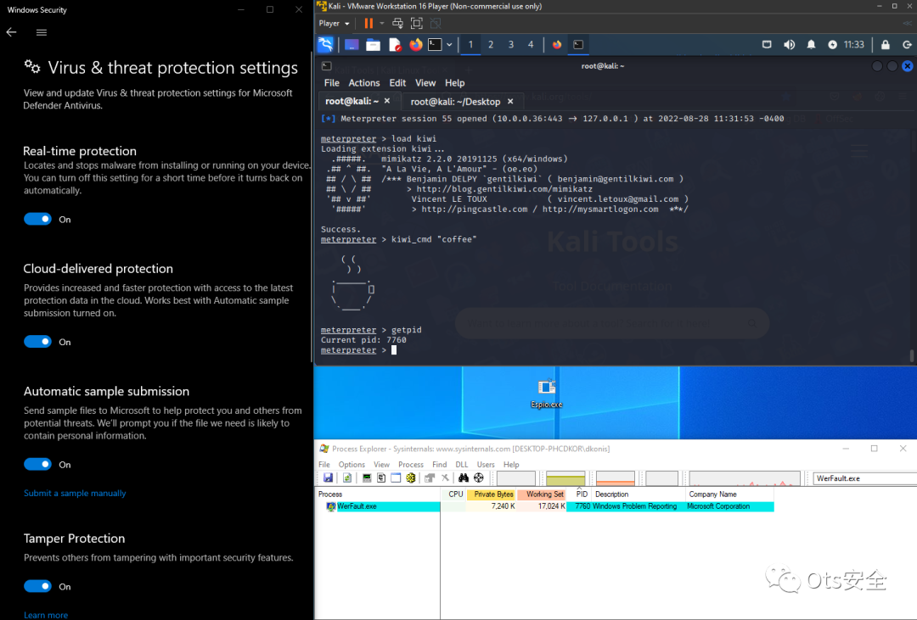This screenshot has width=917, height=620.
Task: Pause the Kali virtual machine
Action: coord(368,24)
